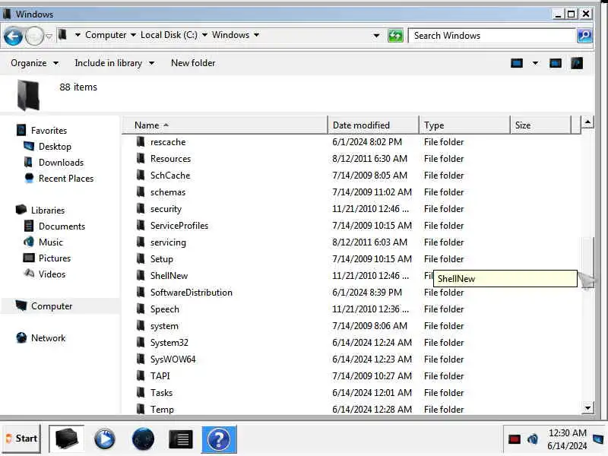Open the Include in library menu

(115, 63)
